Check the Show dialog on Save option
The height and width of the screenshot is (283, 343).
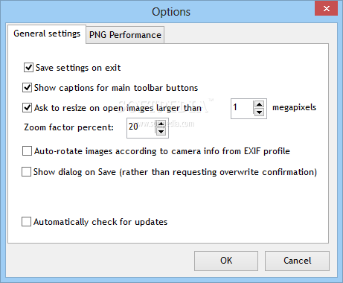pyautogui.click(x=26, y=172)
